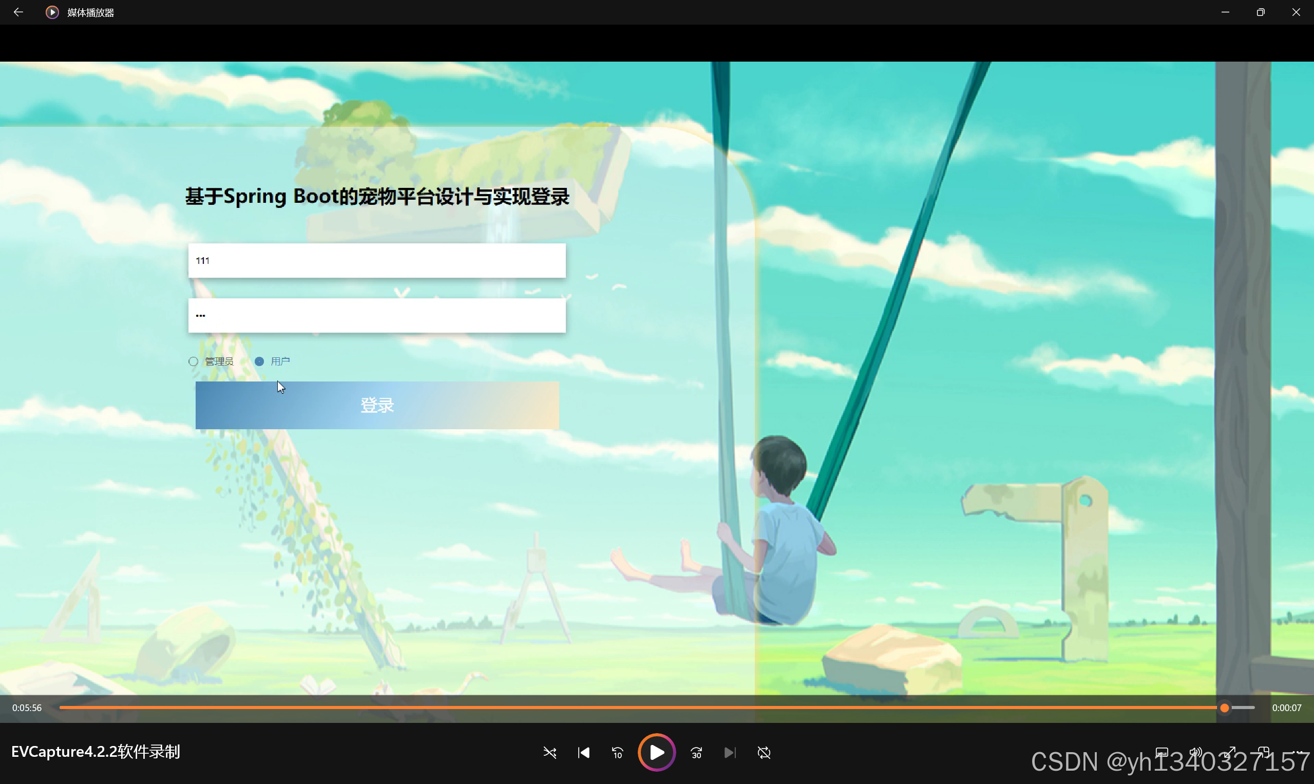Toggle shuffle mode

point(549,752)
